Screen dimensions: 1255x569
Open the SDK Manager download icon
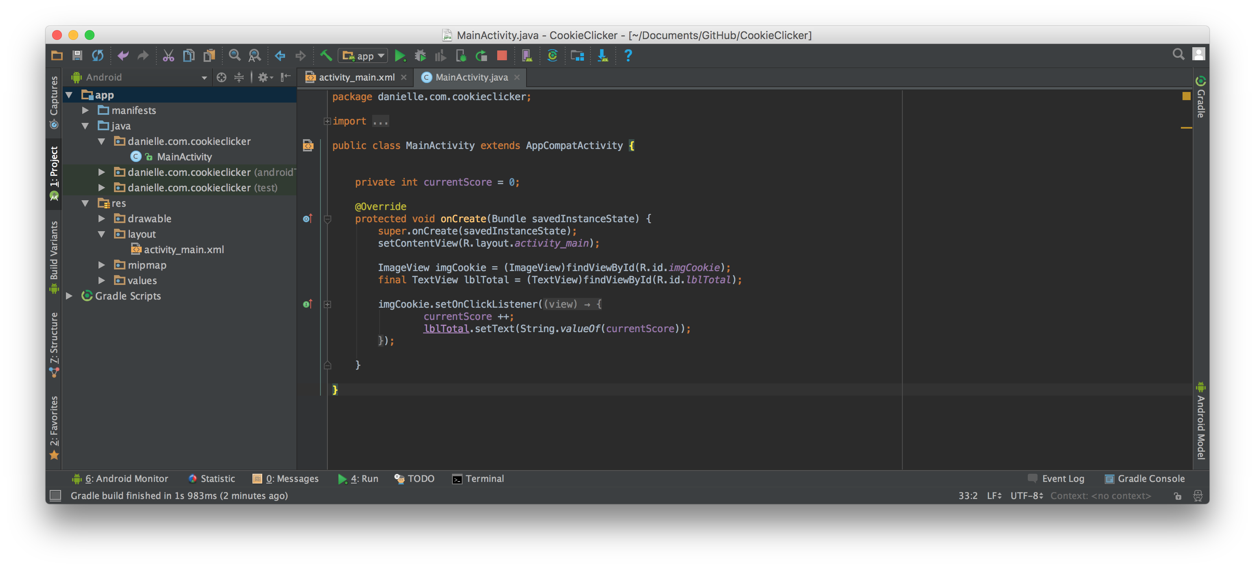coord(603,56)
